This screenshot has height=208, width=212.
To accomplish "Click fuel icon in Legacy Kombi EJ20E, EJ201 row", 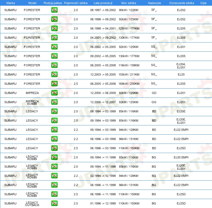I will (x=54, y=167).
